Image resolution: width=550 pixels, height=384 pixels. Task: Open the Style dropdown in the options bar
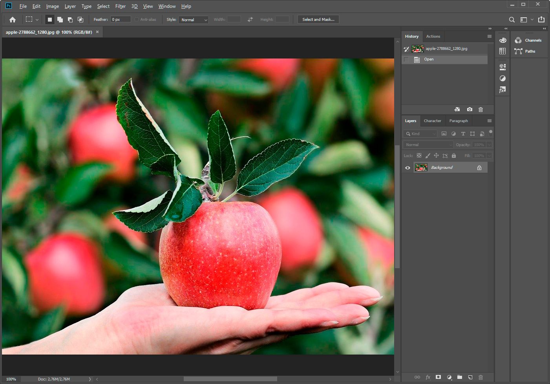pos(193,20)
